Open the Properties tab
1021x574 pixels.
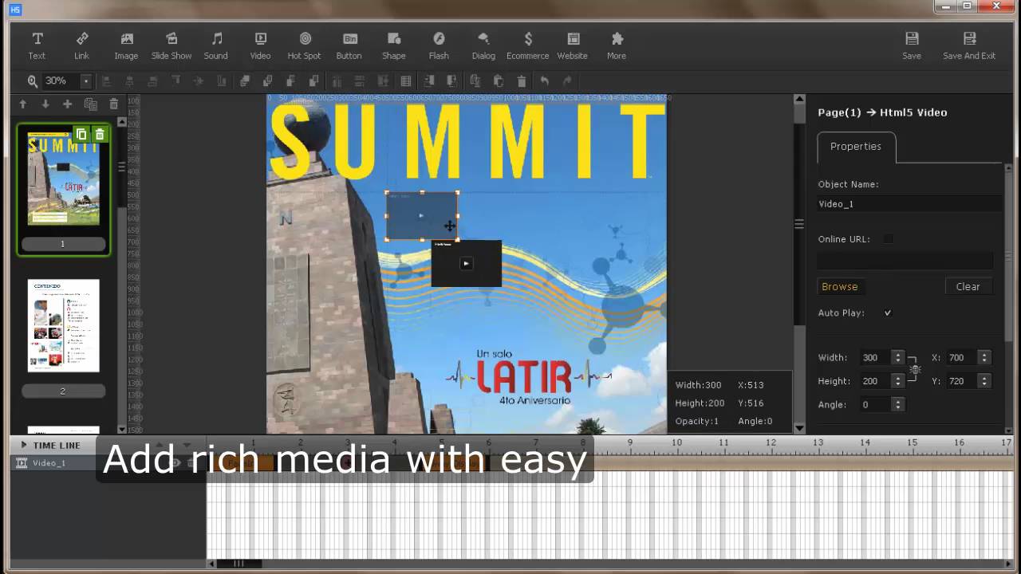(856, 147)
